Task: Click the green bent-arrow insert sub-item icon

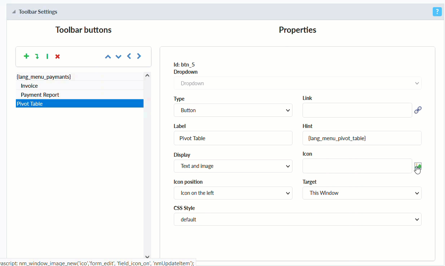Action: point(37,56)
